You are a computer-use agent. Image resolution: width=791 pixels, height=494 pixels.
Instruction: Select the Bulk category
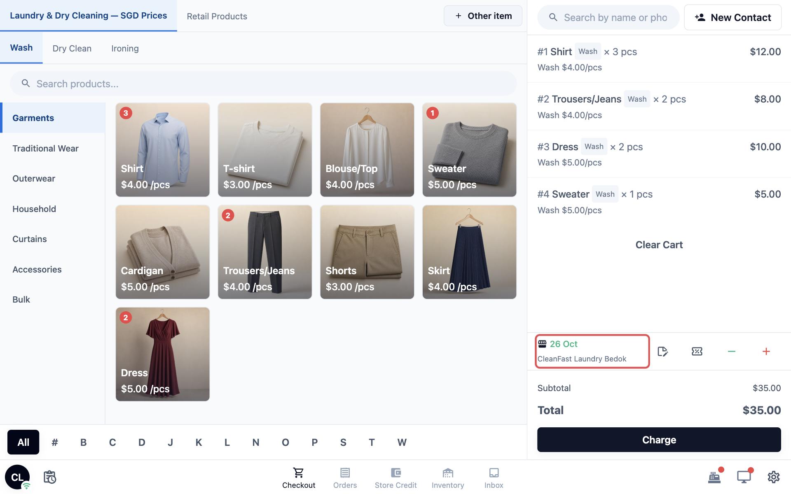(x=53, y=300)
